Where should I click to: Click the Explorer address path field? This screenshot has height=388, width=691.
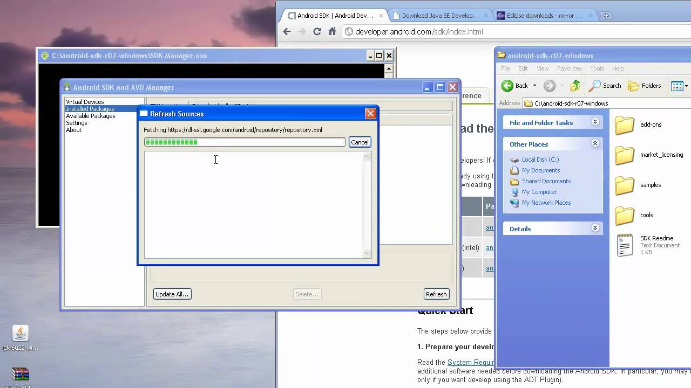607,103
